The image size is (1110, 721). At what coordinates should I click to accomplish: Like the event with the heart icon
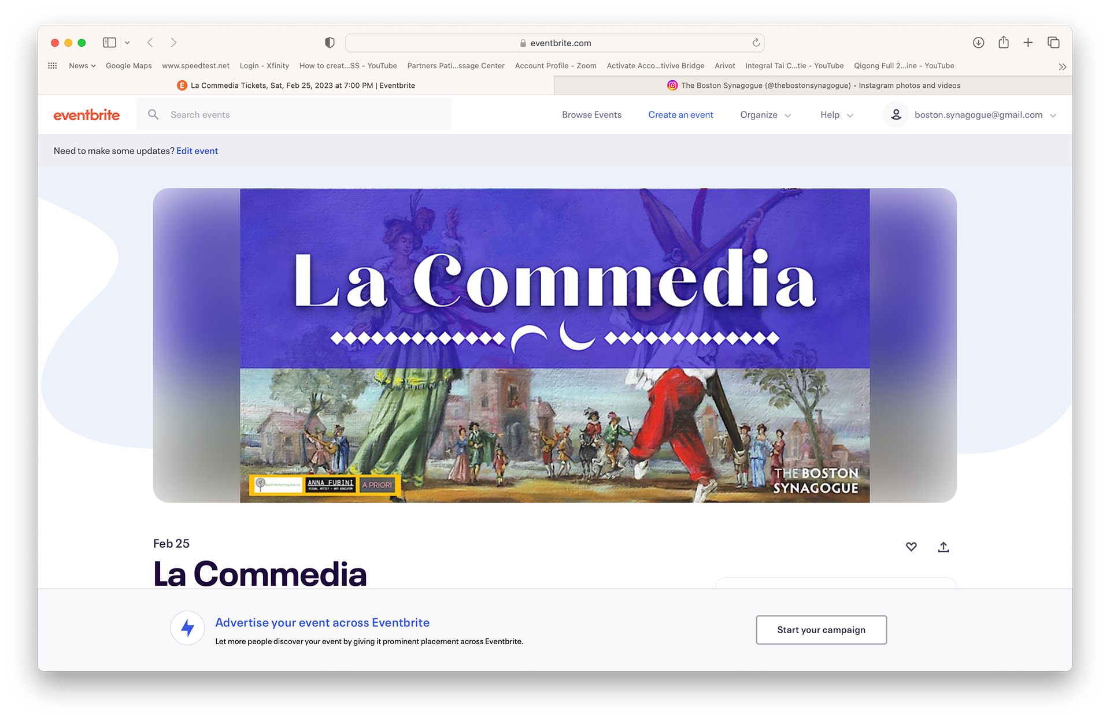(911, 547)
